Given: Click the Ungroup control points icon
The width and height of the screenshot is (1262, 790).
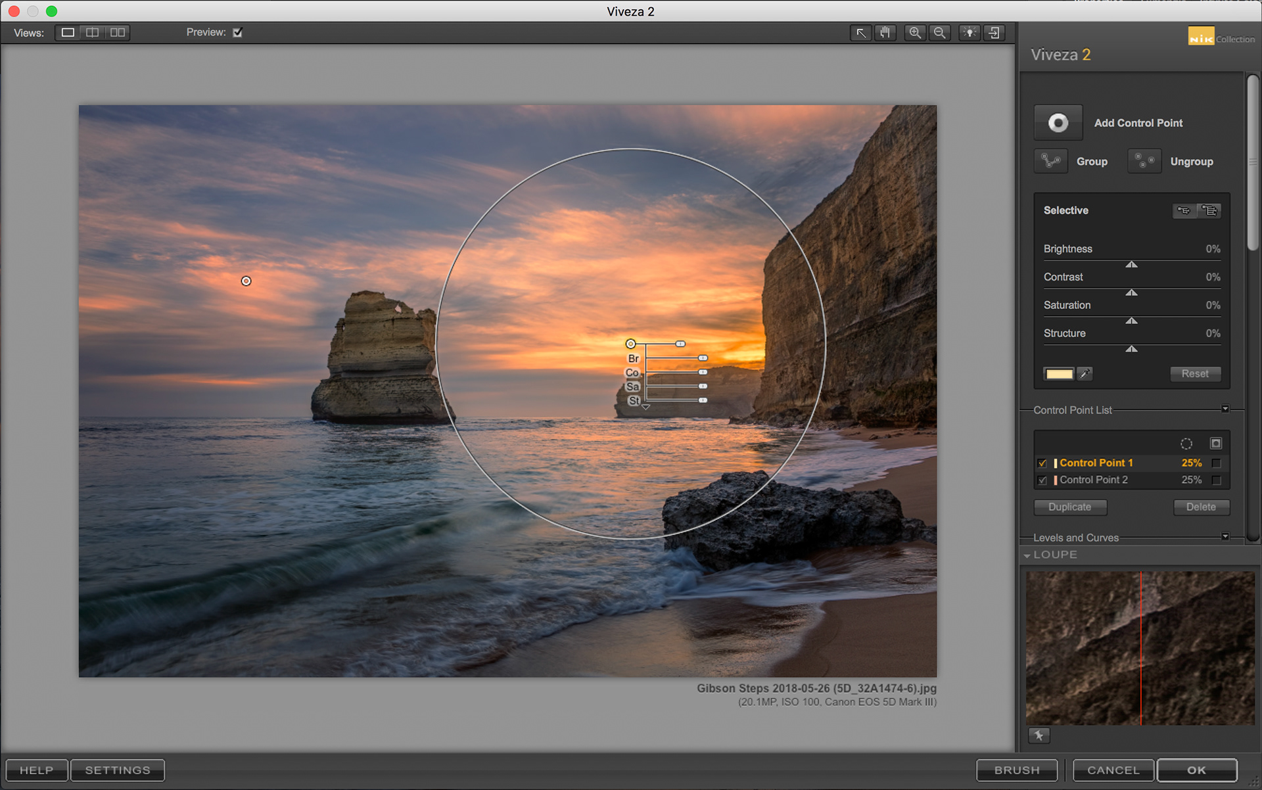Looking at the screenshot, I should tap(1144, 161).
